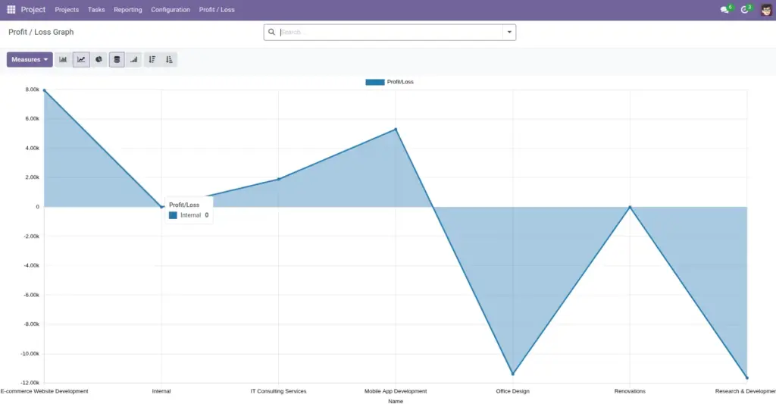Expand the search options dropdown arrow

(x=509, y=32)
